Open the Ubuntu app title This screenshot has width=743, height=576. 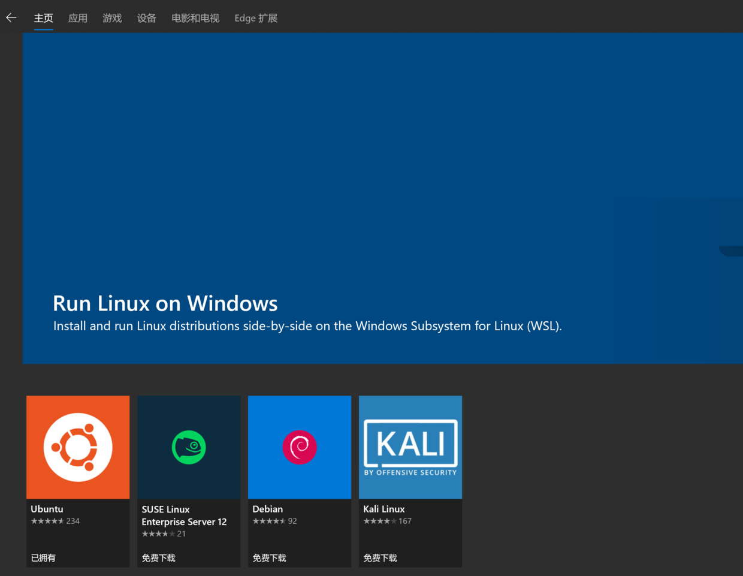(47, 509)
